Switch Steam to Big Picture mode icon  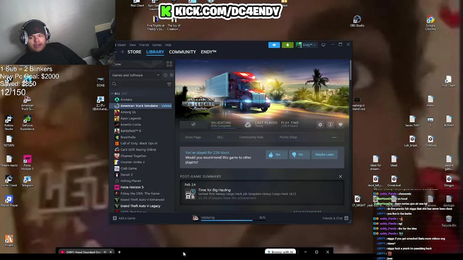(x=323, y=45)
